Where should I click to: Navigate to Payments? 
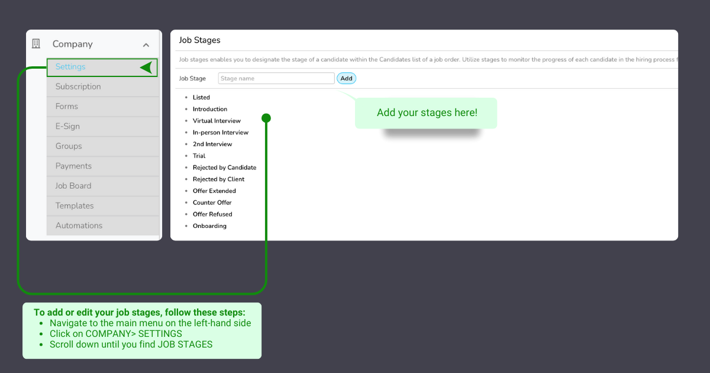tap(73, 166)
